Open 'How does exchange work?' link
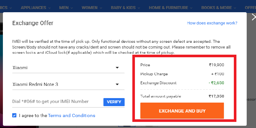 212,23
